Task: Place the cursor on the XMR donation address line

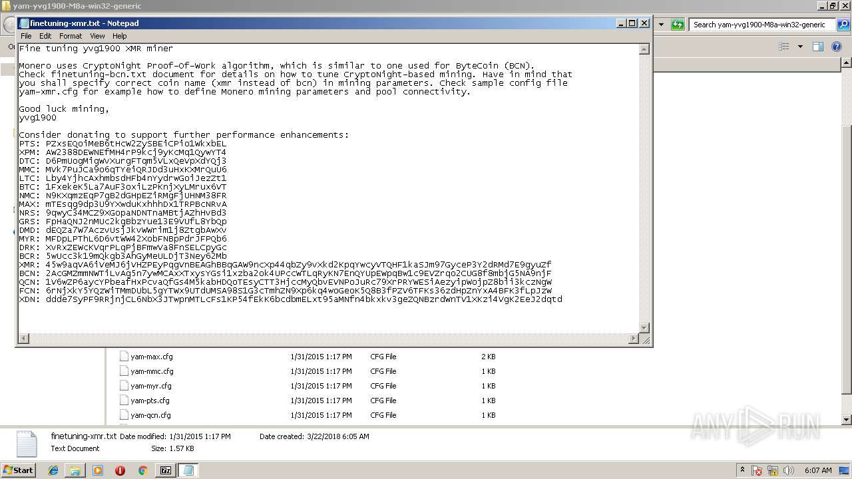Action: pos(285,265)
